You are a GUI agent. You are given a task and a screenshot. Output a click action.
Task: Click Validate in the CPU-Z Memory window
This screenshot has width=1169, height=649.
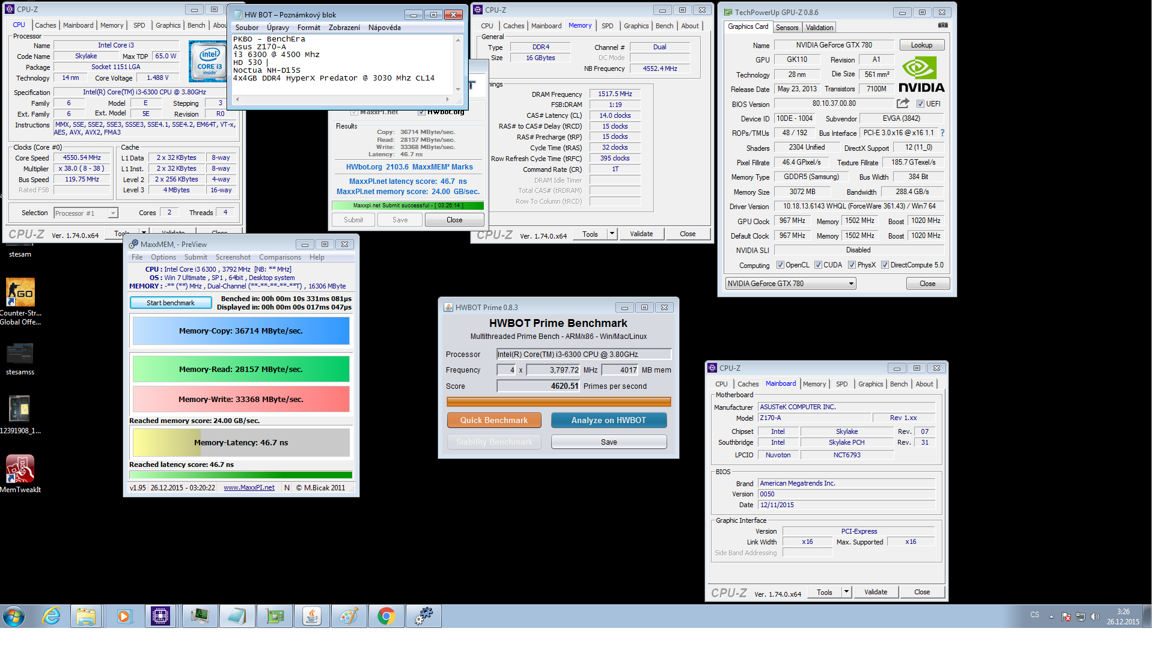(641, 234)
